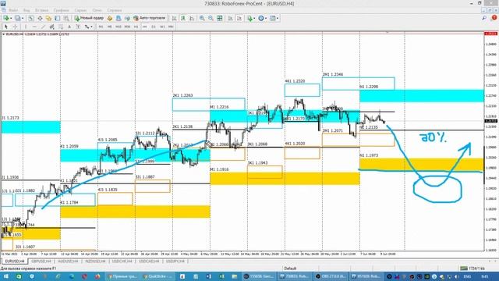The height and width of the screenshot is (281, 499).
Task: Select the Fibonacci Retracement tool
Action: pyautogui.click(x=61, y=27)
